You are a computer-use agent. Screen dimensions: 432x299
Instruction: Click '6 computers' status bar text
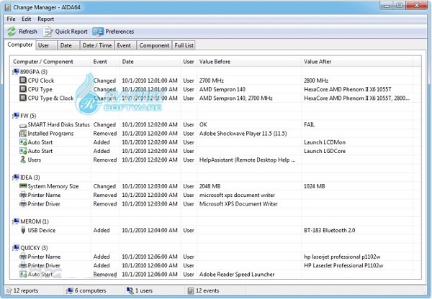(91, 290)
